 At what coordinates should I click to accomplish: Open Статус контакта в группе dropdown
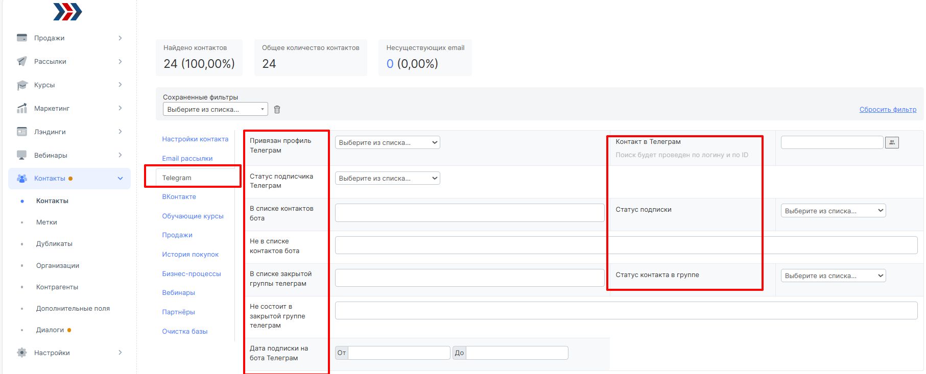tap(833, 276)
